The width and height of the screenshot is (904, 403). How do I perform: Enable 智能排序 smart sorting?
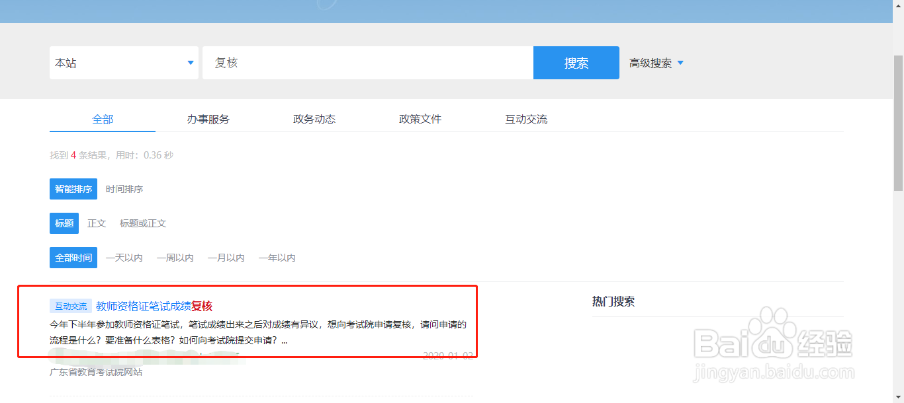point(73,189)
